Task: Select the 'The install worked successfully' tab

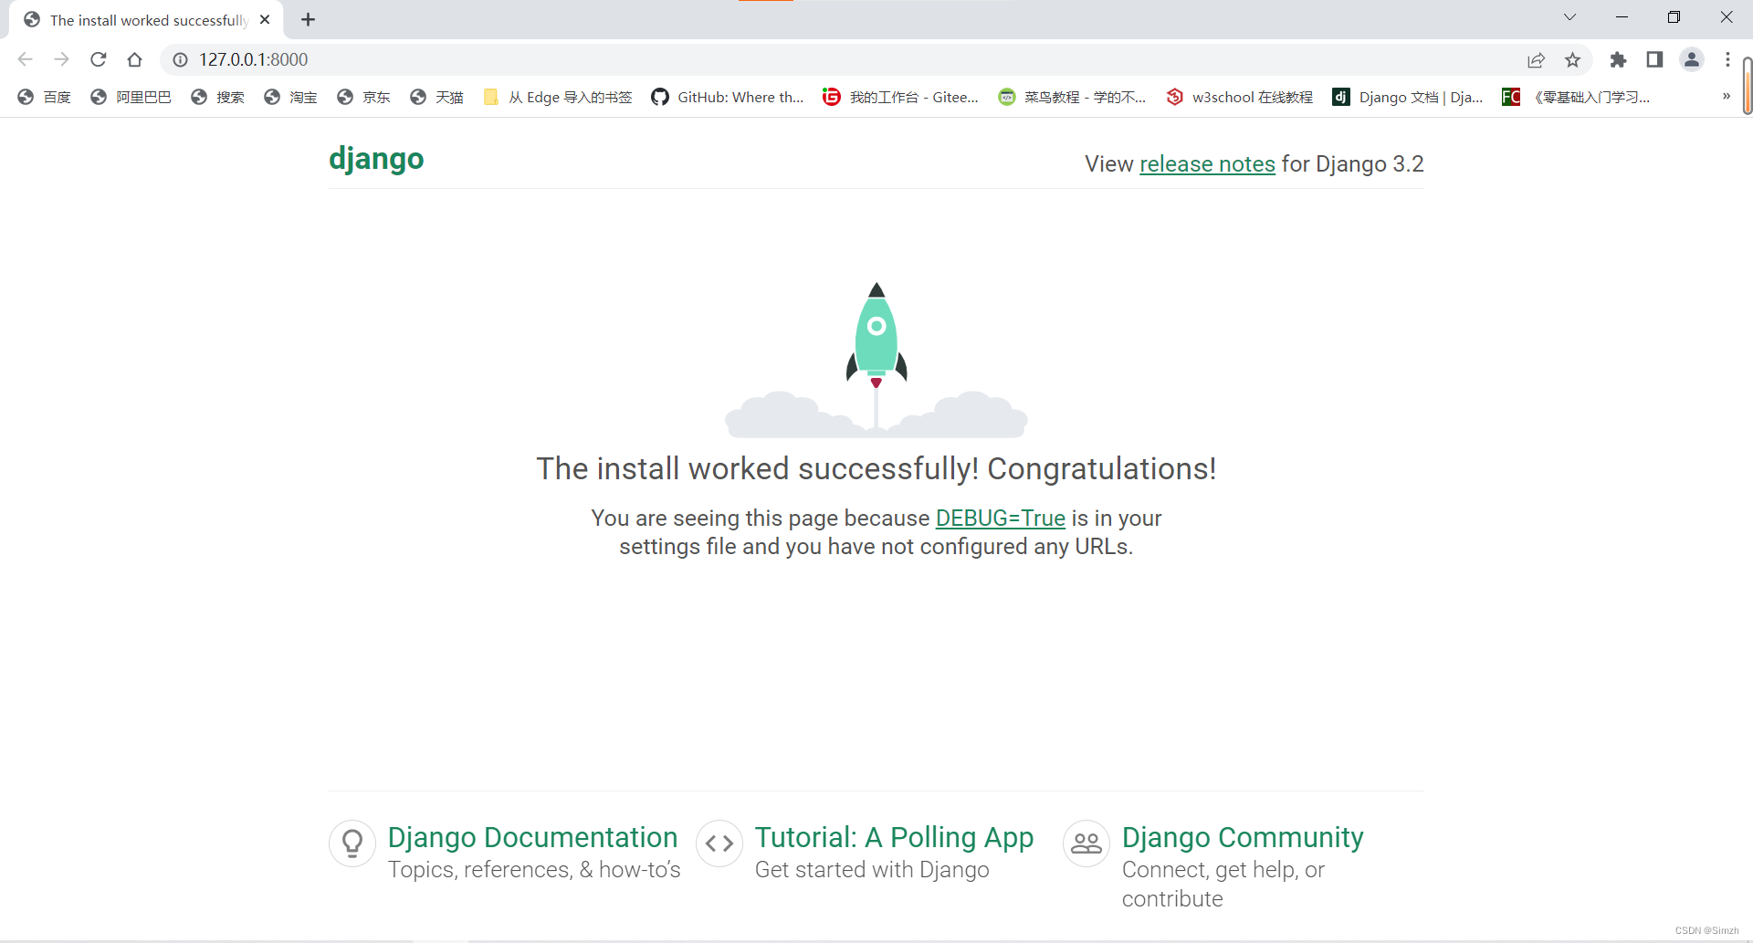Action: click(146, 20)
